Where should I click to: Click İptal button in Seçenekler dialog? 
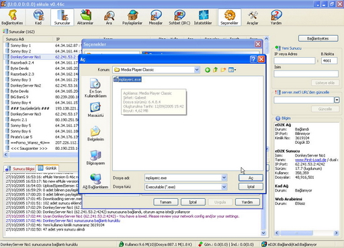[x=193, y=202]
